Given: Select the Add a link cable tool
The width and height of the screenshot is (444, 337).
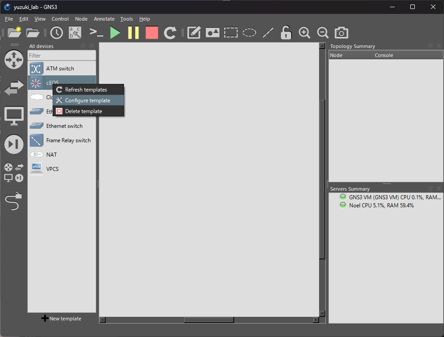Looking at the screenshot, I should tap(13, 201).
